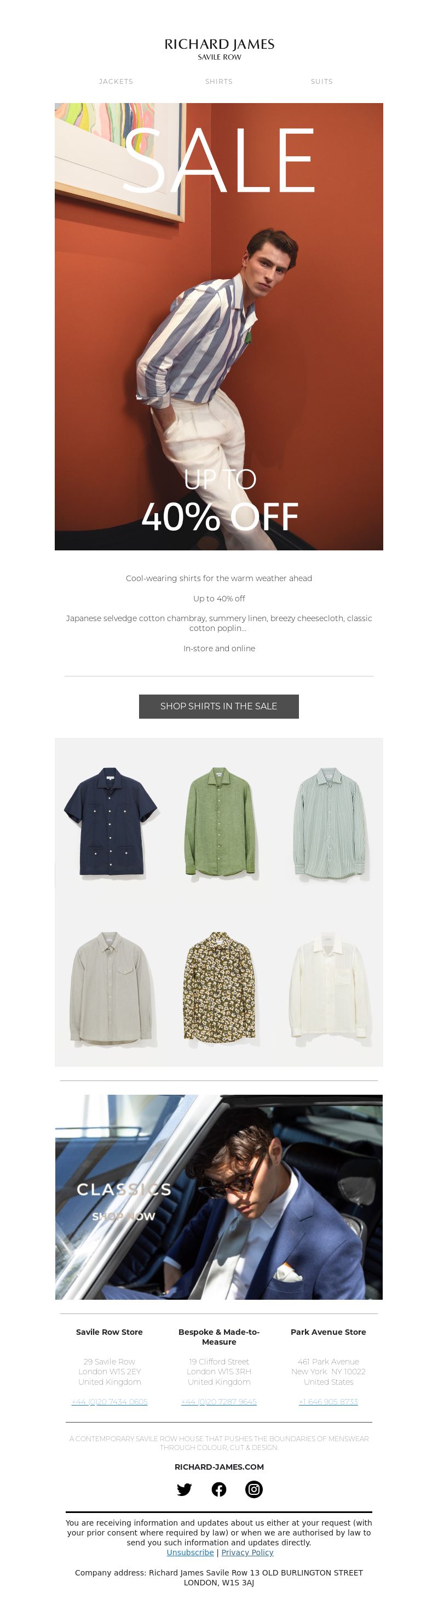This screenshot has width=438, height=1604.
Task: Click Classics Shop Now banner
Action: (219, 1197)
